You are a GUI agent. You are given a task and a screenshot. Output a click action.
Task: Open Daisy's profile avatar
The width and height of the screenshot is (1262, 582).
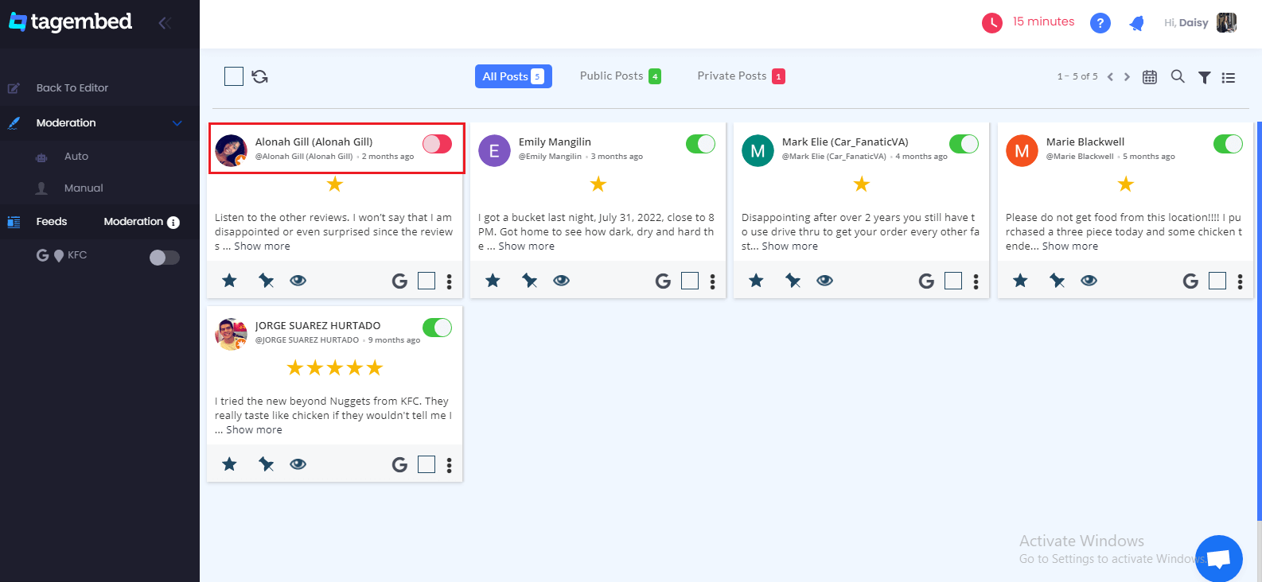coord(1226,23)
